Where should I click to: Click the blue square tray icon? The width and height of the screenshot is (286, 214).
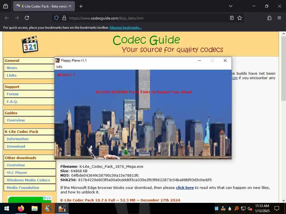(216, 208)
